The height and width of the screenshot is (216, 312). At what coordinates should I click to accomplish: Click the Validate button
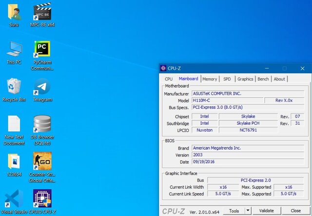(267, 211)
